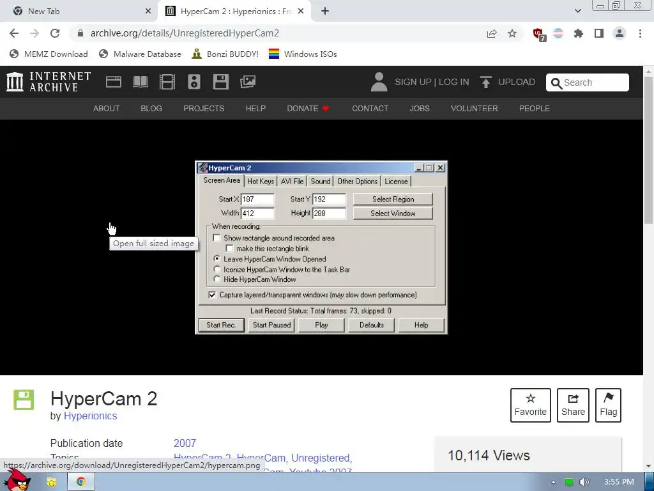Open the ABOUT menu item

coord(107,109)
